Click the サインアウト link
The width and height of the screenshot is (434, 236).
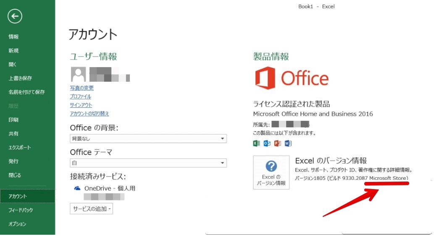pyautogui.click(x=81, y=105)
